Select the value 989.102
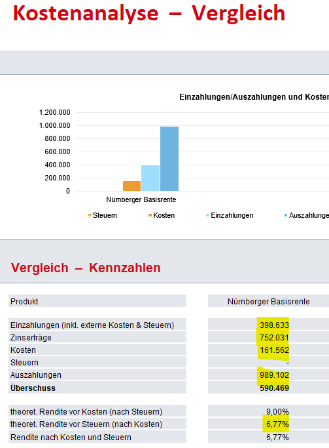This screenshot has width=329, height=448. click(274, 375)
